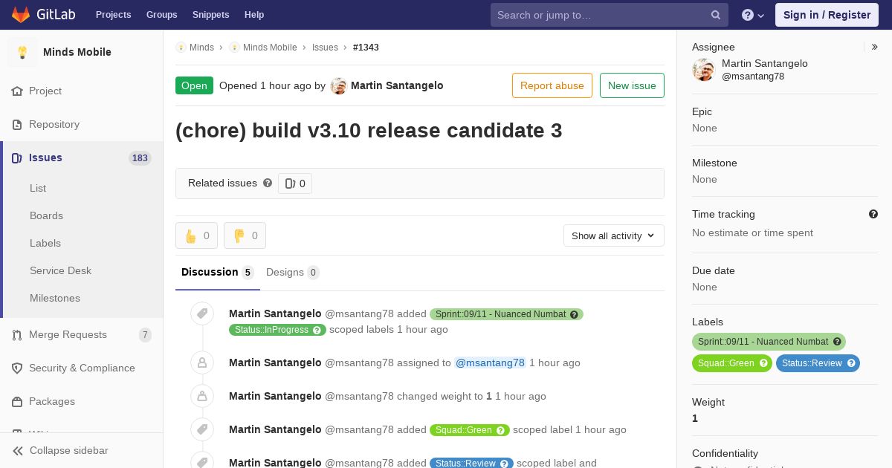Click Martin Santangelo's avatar next to Opened by

tap(339, 86)
